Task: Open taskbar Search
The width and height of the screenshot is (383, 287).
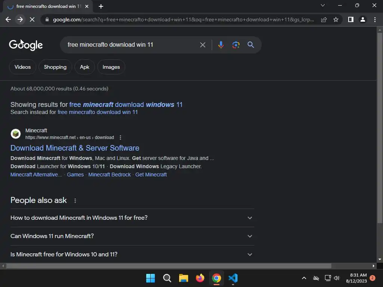Action: click(x=167, y=278)
